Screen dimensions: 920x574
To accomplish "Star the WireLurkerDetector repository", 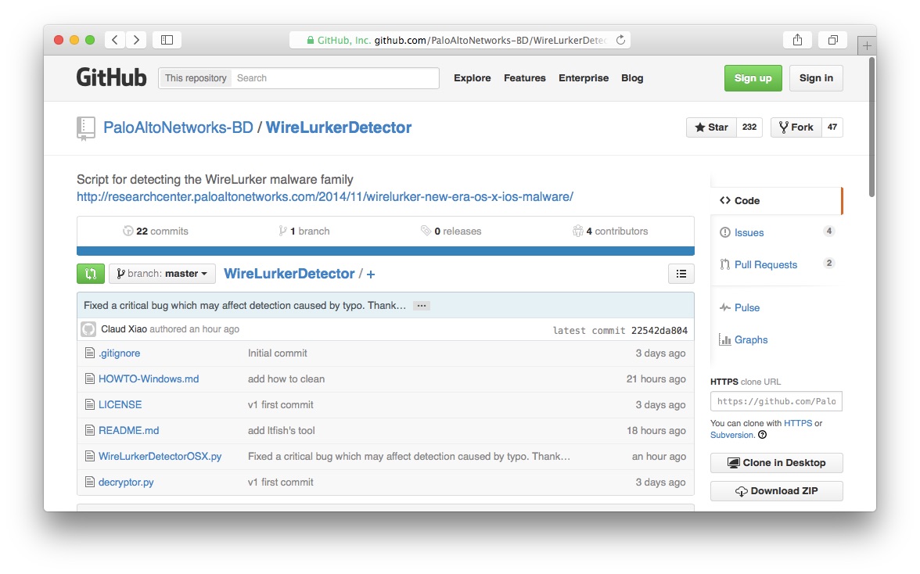I will click(x=711, y=127).
